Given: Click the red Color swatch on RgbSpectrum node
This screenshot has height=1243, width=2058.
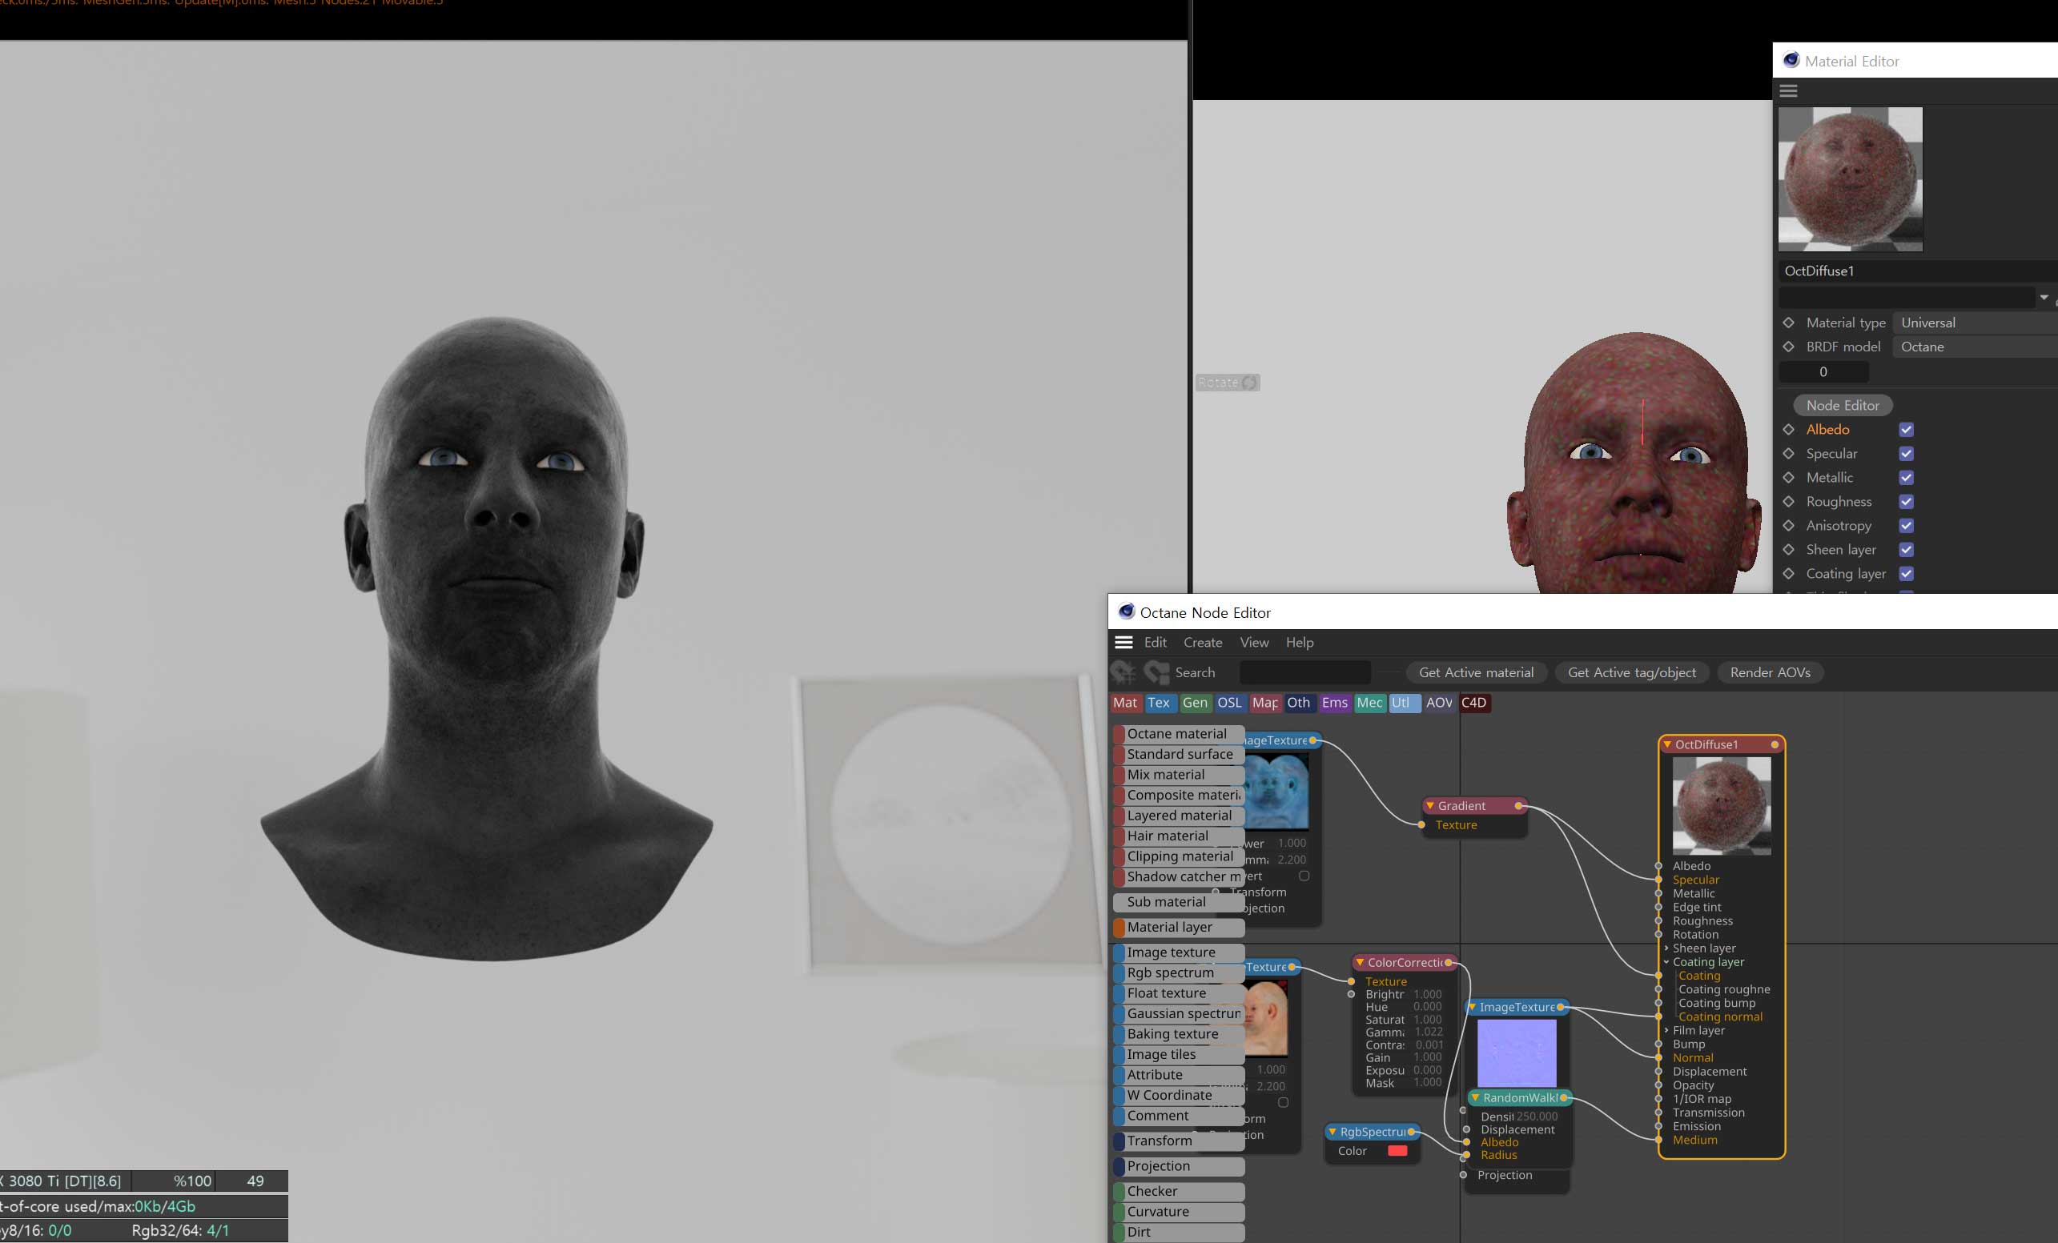Looking at the screenshot, I should click(x=1397, y=1151).
